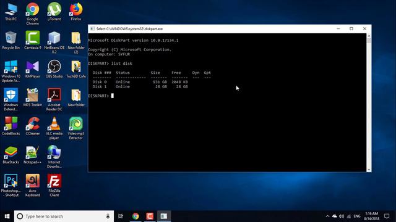This screenshot has height=222, width=396.
Task: Select VLC media player icon
Action: click(54, 128)
